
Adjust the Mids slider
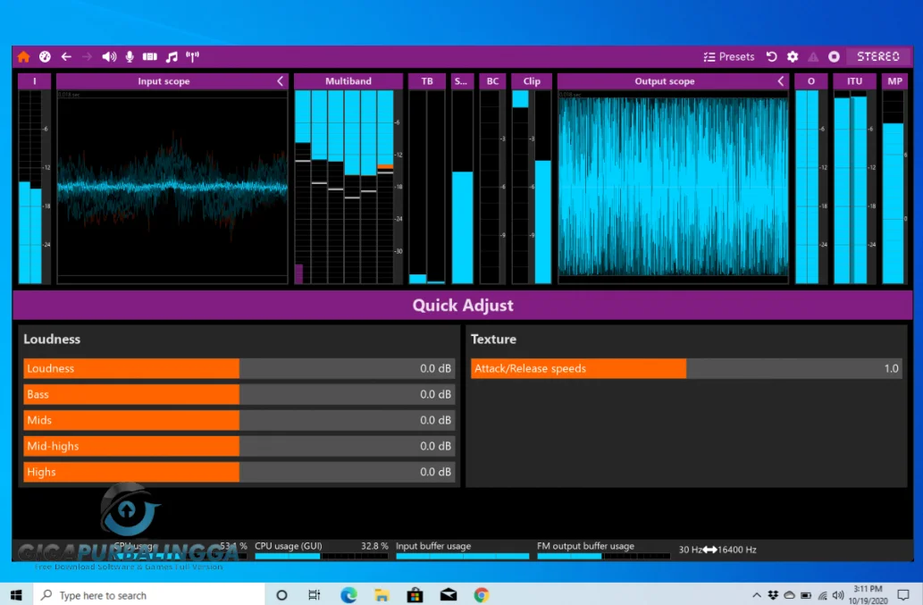(x=239, y=420)
